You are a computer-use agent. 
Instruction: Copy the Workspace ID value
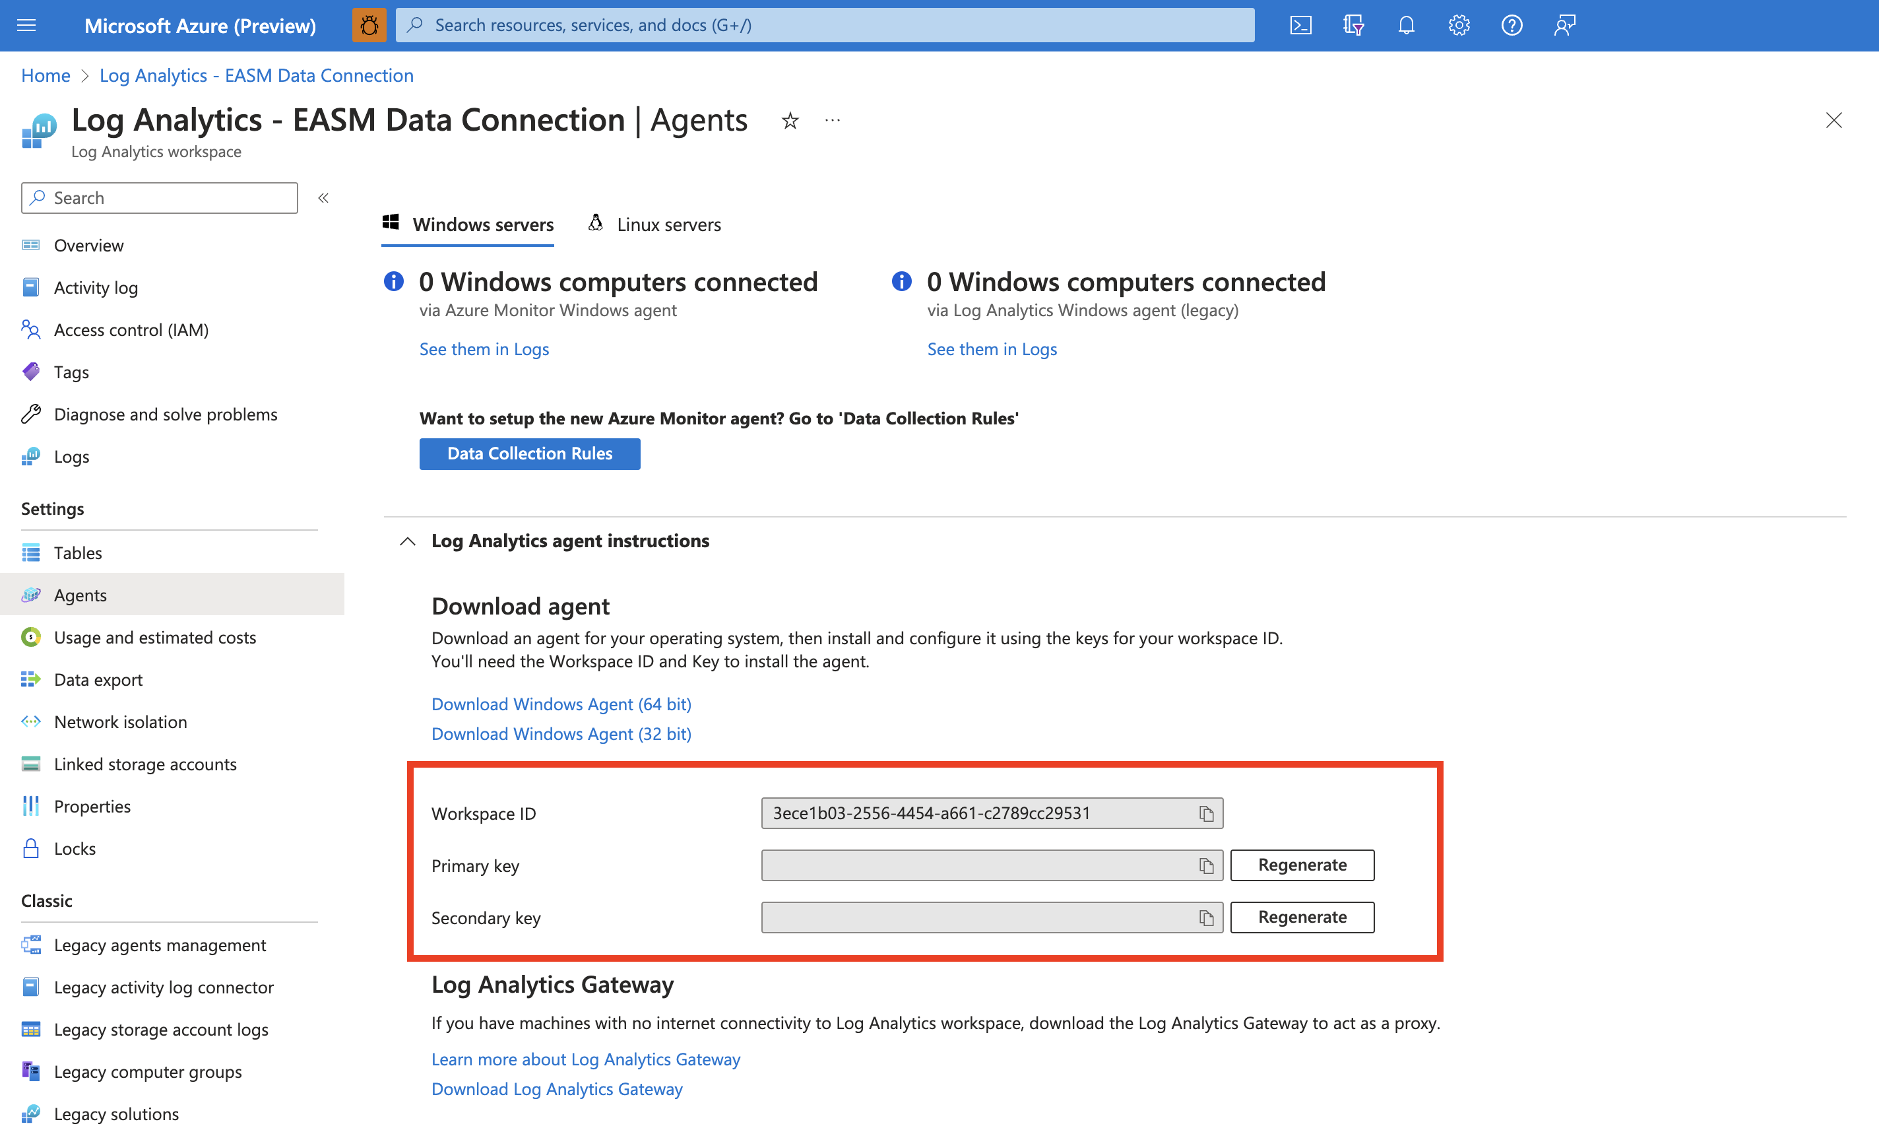1205,812
